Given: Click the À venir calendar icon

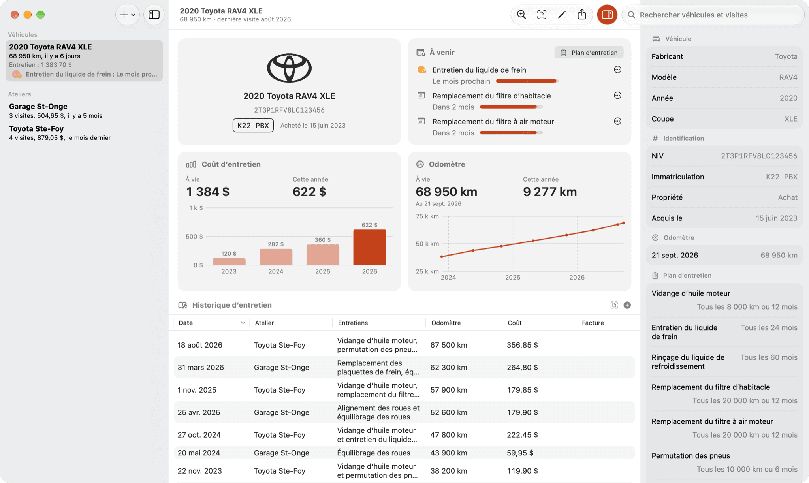Looking at the screenshot, I should [421, 52].
